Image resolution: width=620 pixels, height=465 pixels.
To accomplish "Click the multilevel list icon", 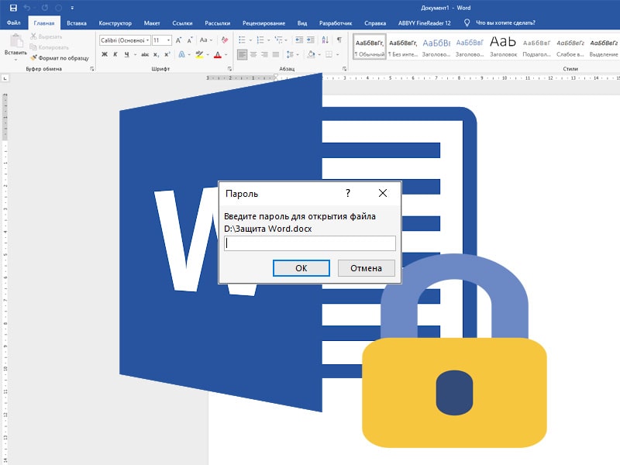I will (x=278, y=40).
